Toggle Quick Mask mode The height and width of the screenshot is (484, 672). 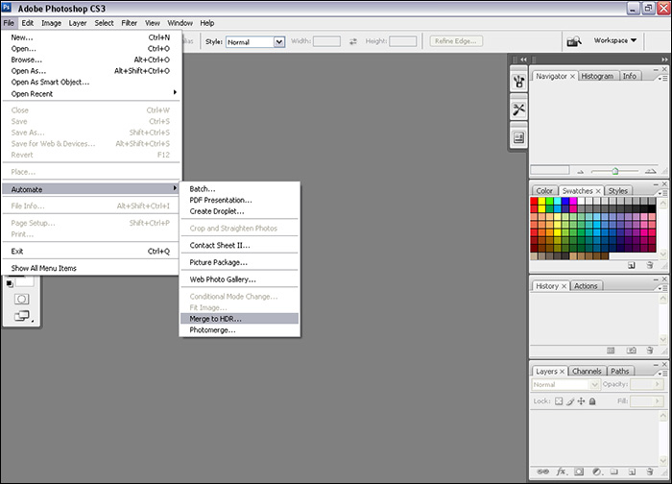[x=21, y=299]
